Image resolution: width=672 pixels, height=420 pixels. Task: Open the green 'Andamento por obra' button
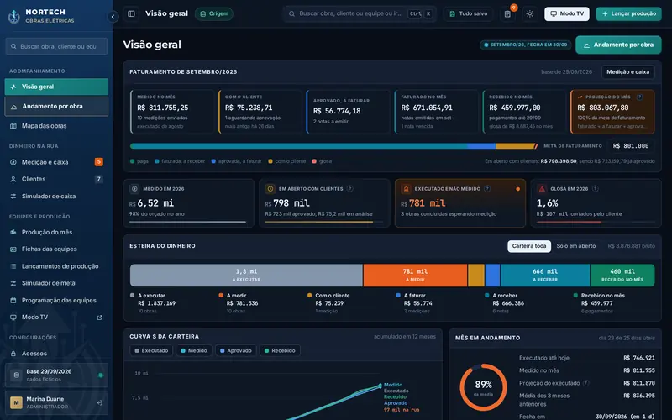pos(618,45)
